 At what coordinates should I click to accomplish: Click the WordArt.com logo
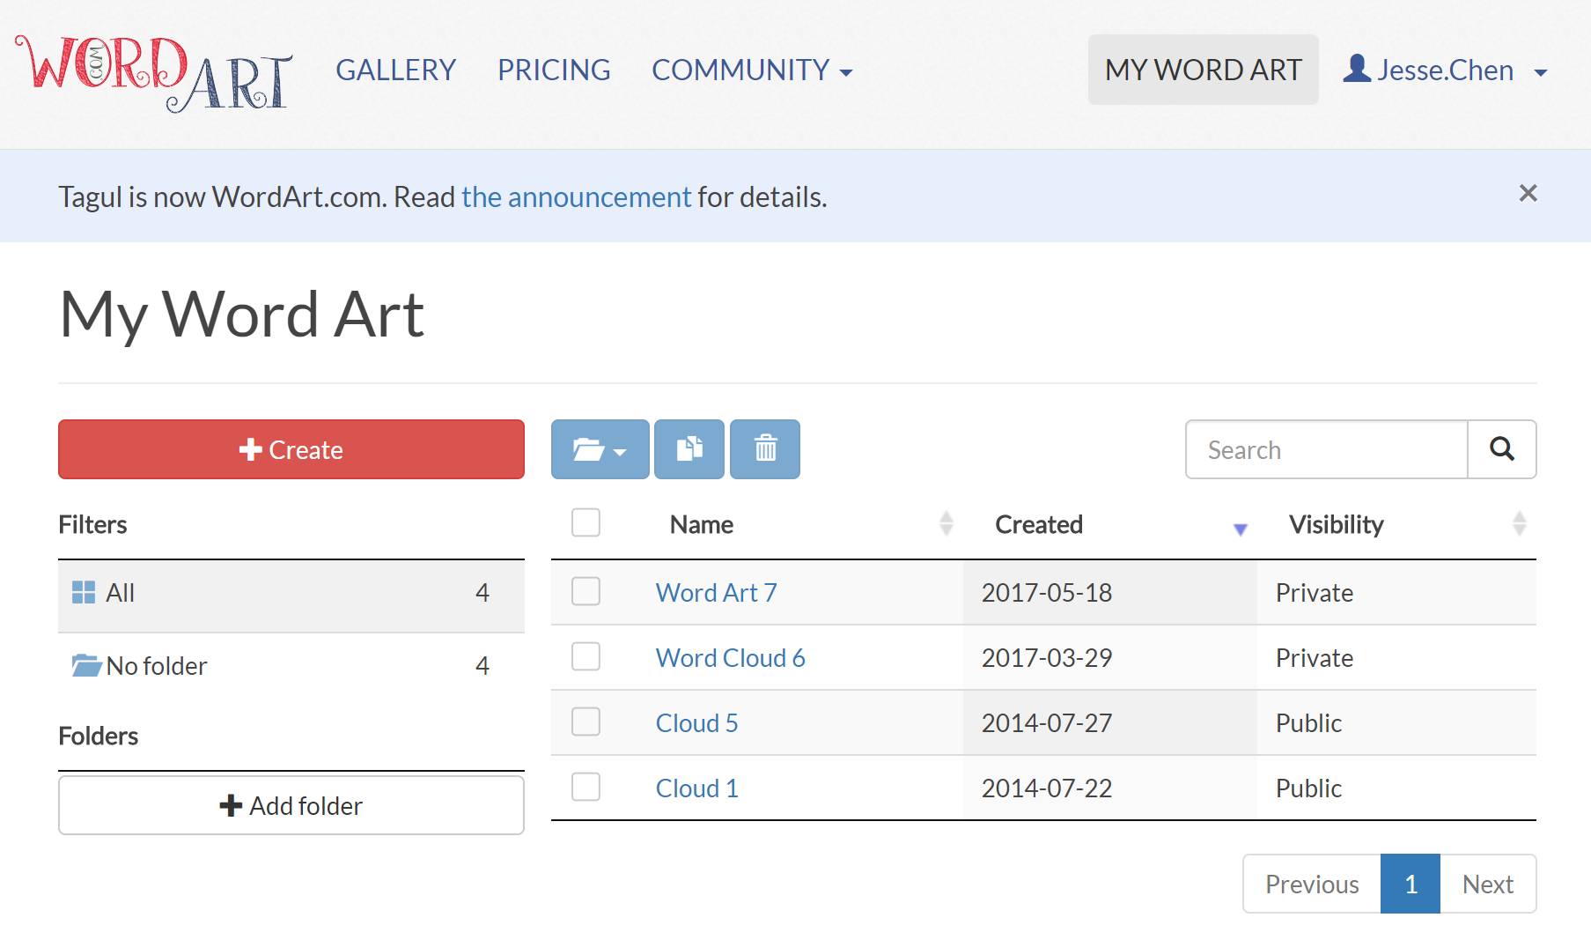[x=153, y=72]
